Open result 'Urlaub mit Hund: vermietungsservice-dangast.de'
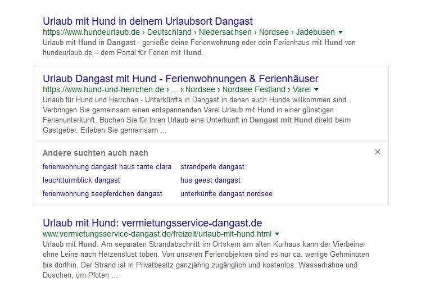The height and width of the screenshot is (295, 426). click(x=152, y=223)
